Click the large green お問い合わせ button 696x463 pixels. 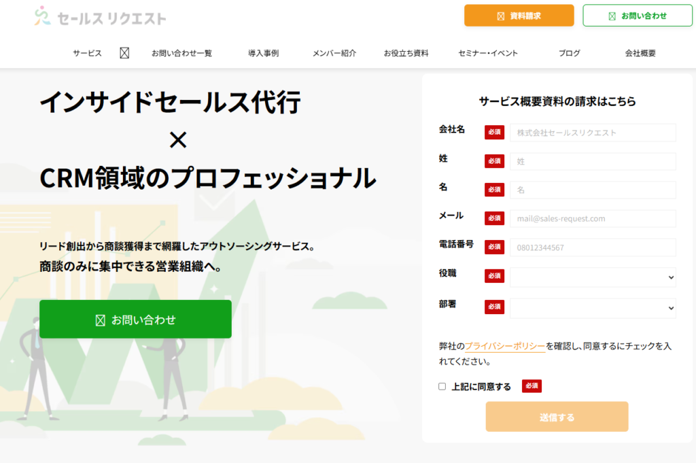[x=135, y=319]
